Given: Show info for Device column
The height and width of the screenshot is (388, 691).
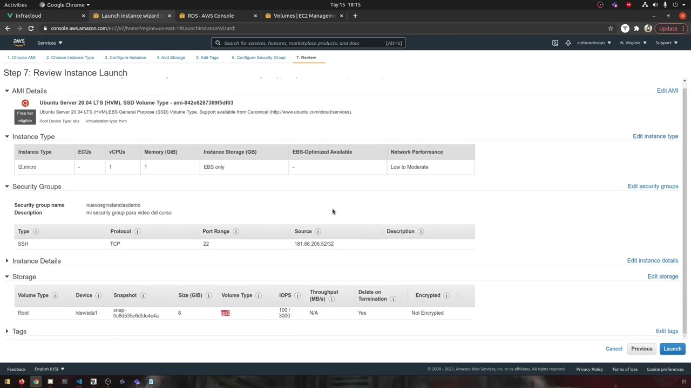Looking at the screenshot, I should pos(98,295).
